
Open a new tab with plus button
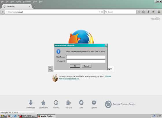(x=34, y=6)
